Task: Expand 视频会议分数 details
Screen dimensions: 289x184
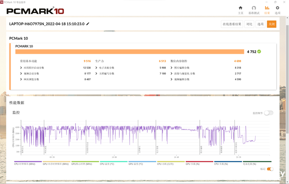Action: (x=21, y=74)
